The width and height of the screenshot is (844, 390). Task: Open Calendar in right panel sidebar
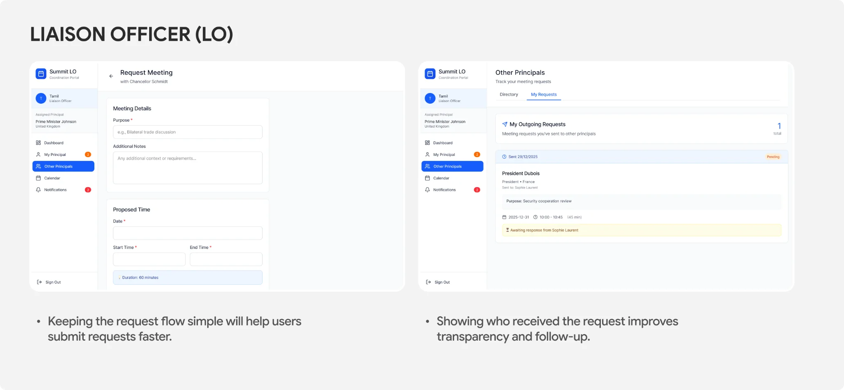pos(452,178)
